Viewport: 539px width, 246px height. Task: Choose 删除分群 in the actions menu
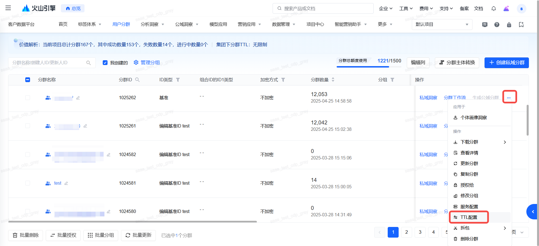pyautogui.click(x=469, y=239)
